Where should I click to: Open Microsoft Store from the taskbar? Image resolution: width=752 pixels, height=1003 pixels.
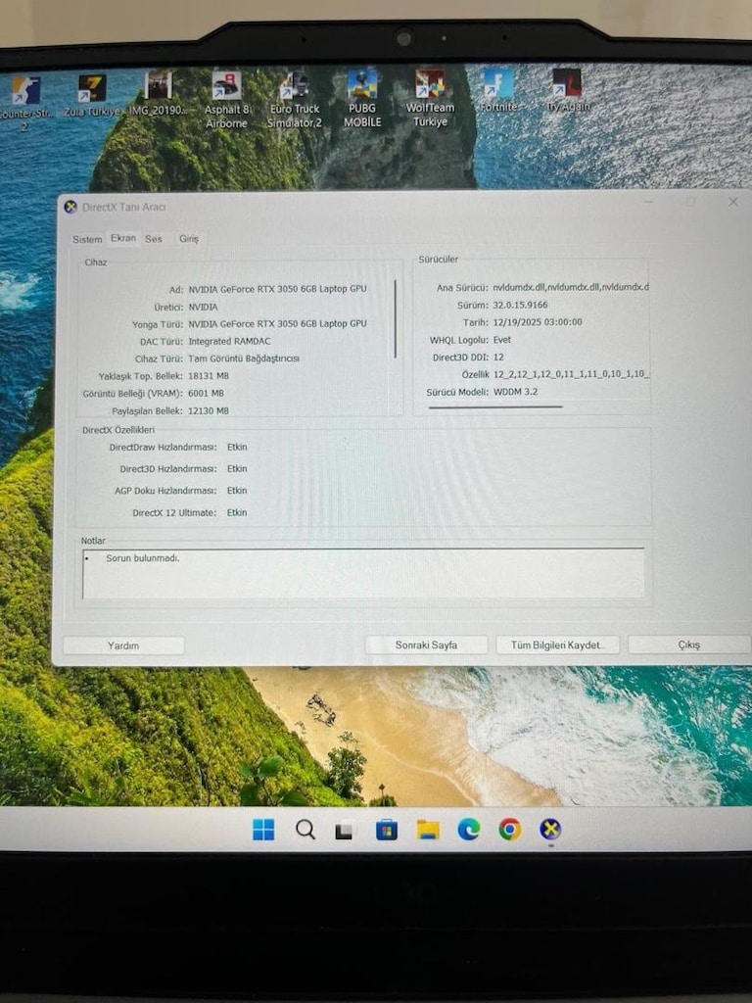[386, 831]
